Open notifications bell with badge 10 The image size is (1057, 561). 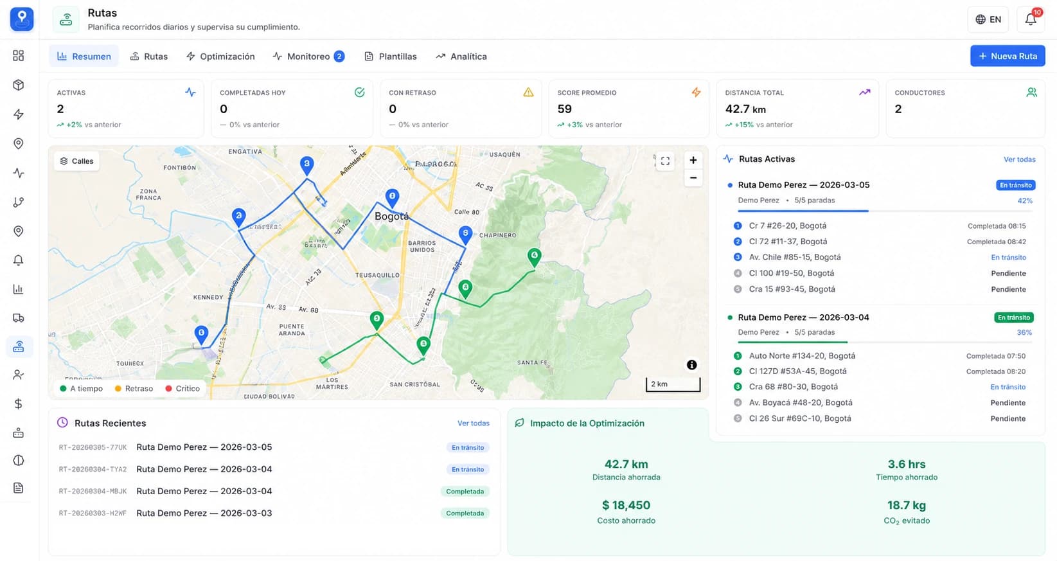(x=1031, y=19)
